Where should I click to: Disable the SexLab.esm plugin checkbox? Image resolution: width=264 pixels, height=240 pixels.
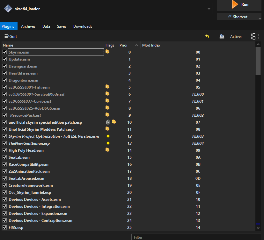[5, 157]
